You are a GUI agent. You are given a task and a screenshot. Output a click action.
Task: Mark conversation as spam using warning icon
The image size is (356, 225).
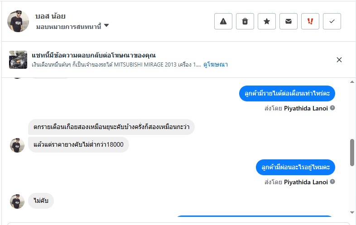coord(223,21)
